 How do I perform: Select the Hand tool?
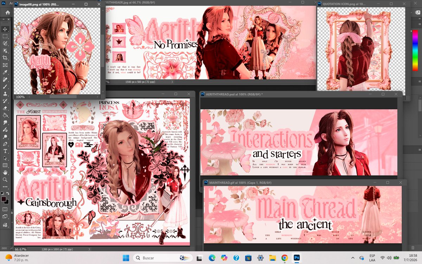pyautogui.click(x=5, y=172)
